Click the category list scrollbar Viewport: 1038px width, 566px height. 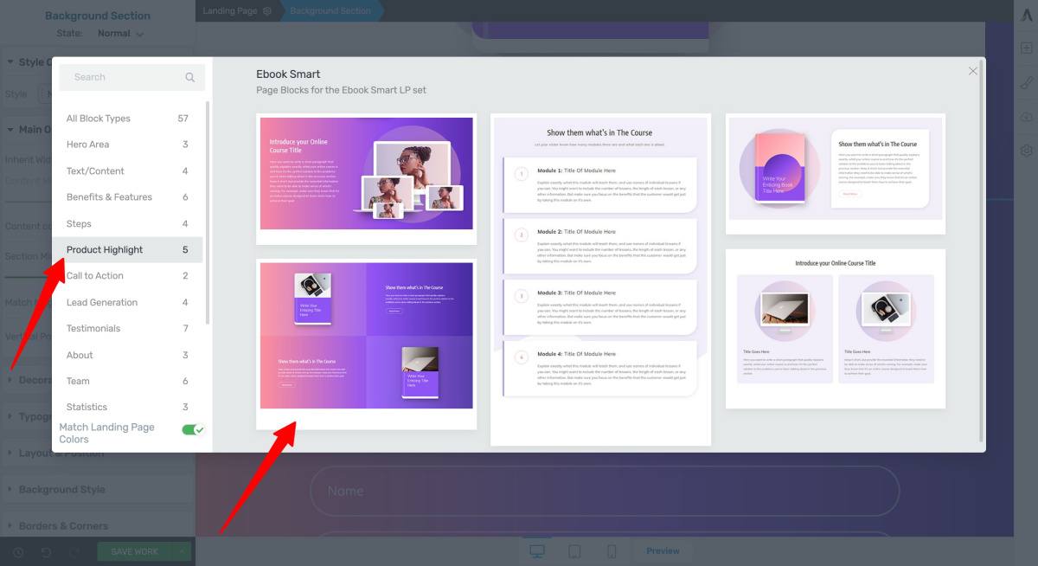tap(208, 212)
